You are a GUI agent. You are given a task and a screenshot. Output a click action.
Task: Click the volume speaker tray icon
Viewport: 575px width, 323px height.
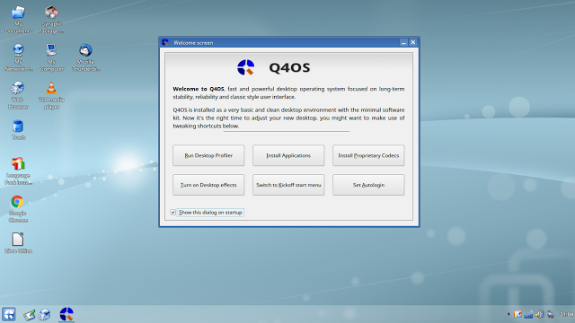tap(539, 314)
